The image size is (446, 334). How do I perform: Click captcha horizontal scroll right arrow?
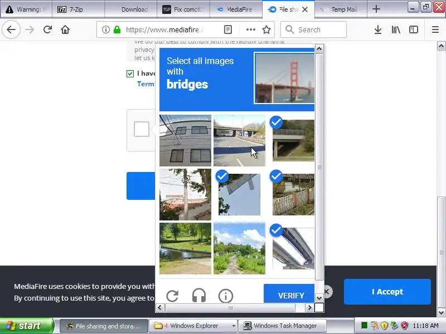click(x=309, y=308)
